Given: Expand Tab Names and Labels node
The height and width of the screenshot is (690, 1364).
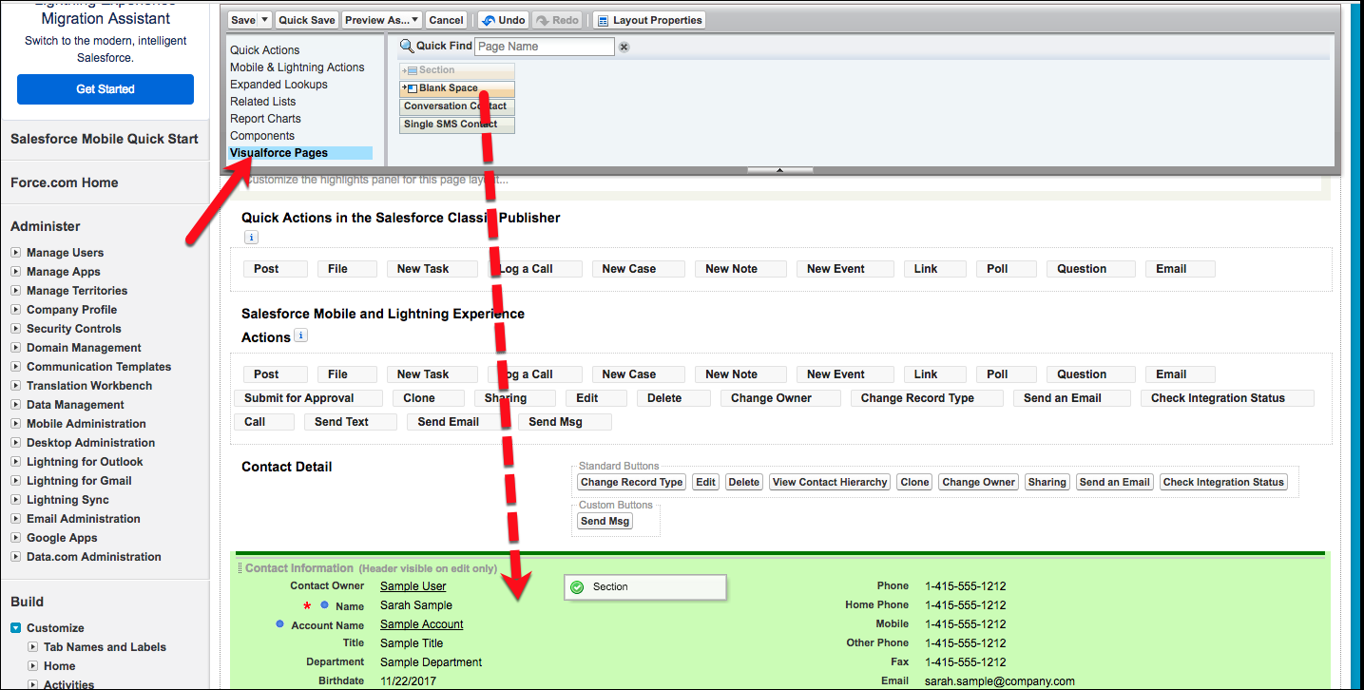Looking at the screenshot, I should click(33, 647).
